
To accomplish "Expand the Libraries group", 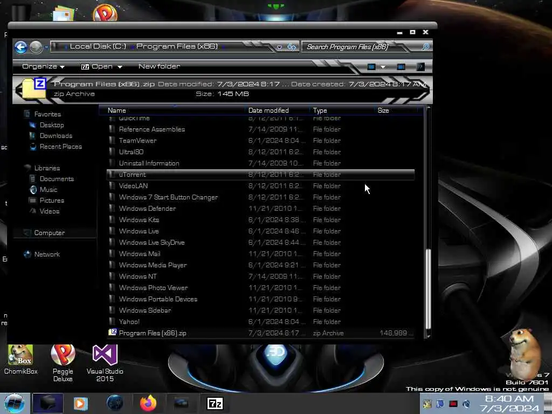I will coord(47,168).
